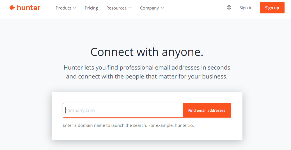Follow the hunter.io example link

click(x=184, y=125)
